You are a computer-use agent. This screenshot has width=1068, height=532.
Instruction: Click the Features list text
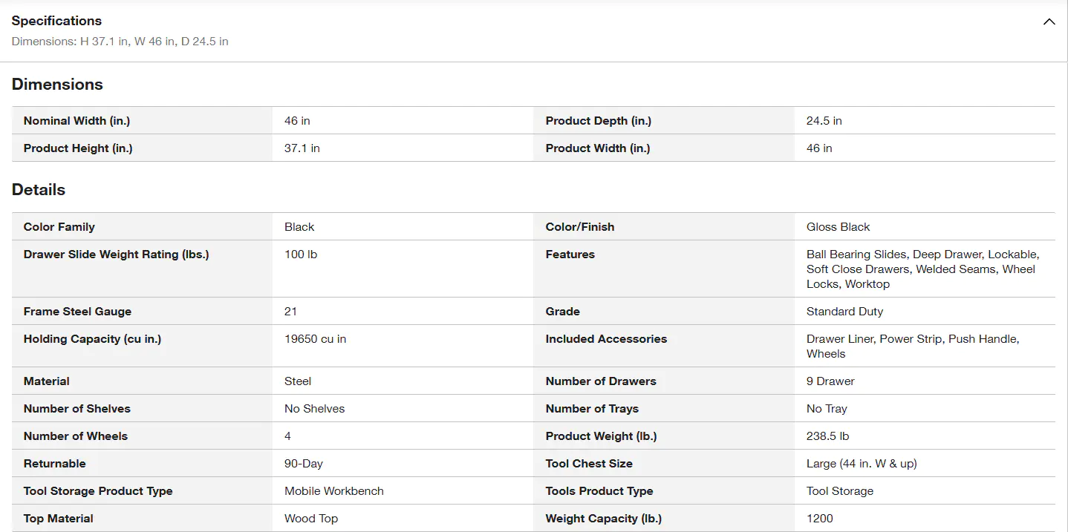point(922,269)
